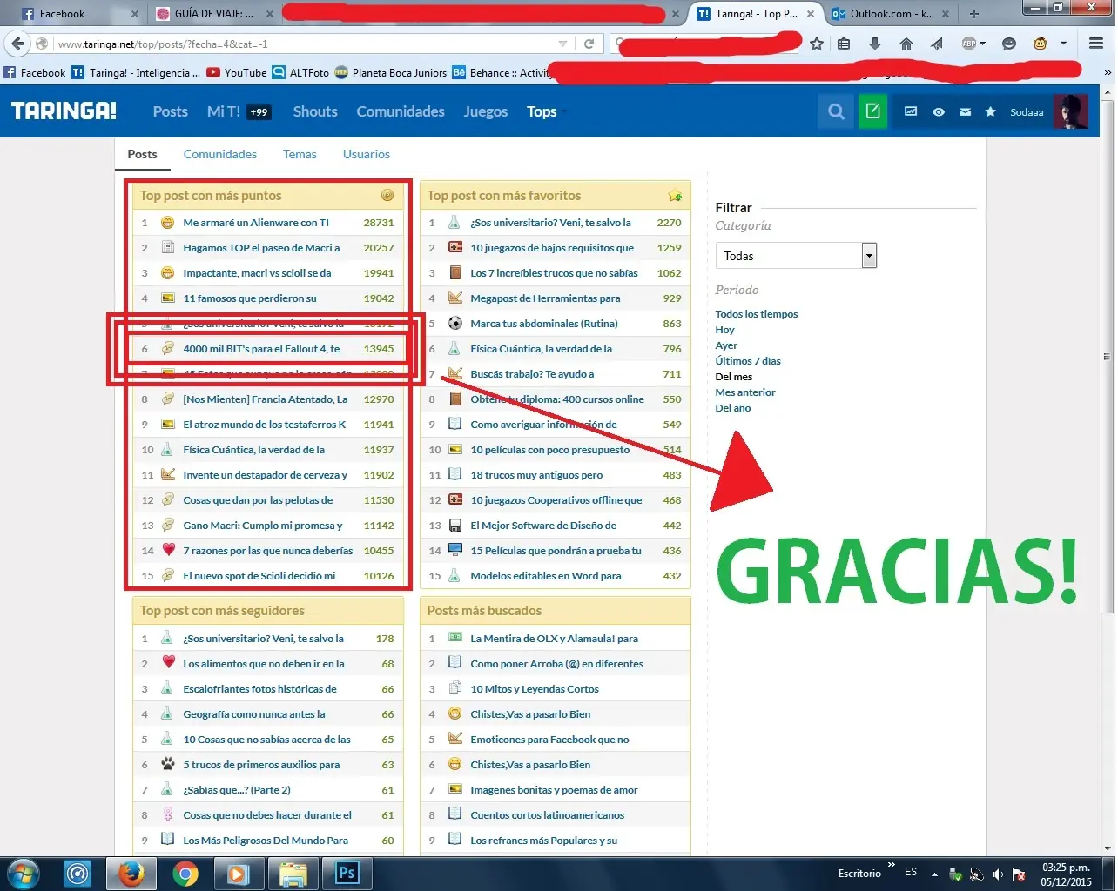Image resolution: width=1118 pixels, height=891 pixels.
Task: Open the Firefox downloads arrow
Action: (x=875, y=44)
